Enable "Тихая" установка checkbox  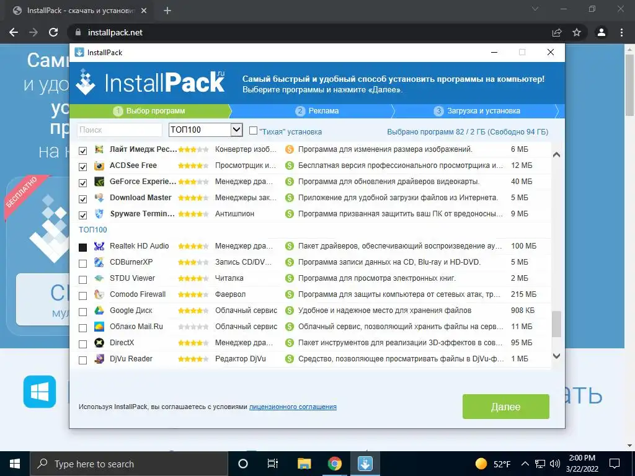pos(254,130)
